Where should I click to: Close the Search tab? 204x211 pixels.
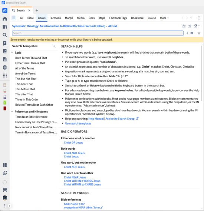29,10
